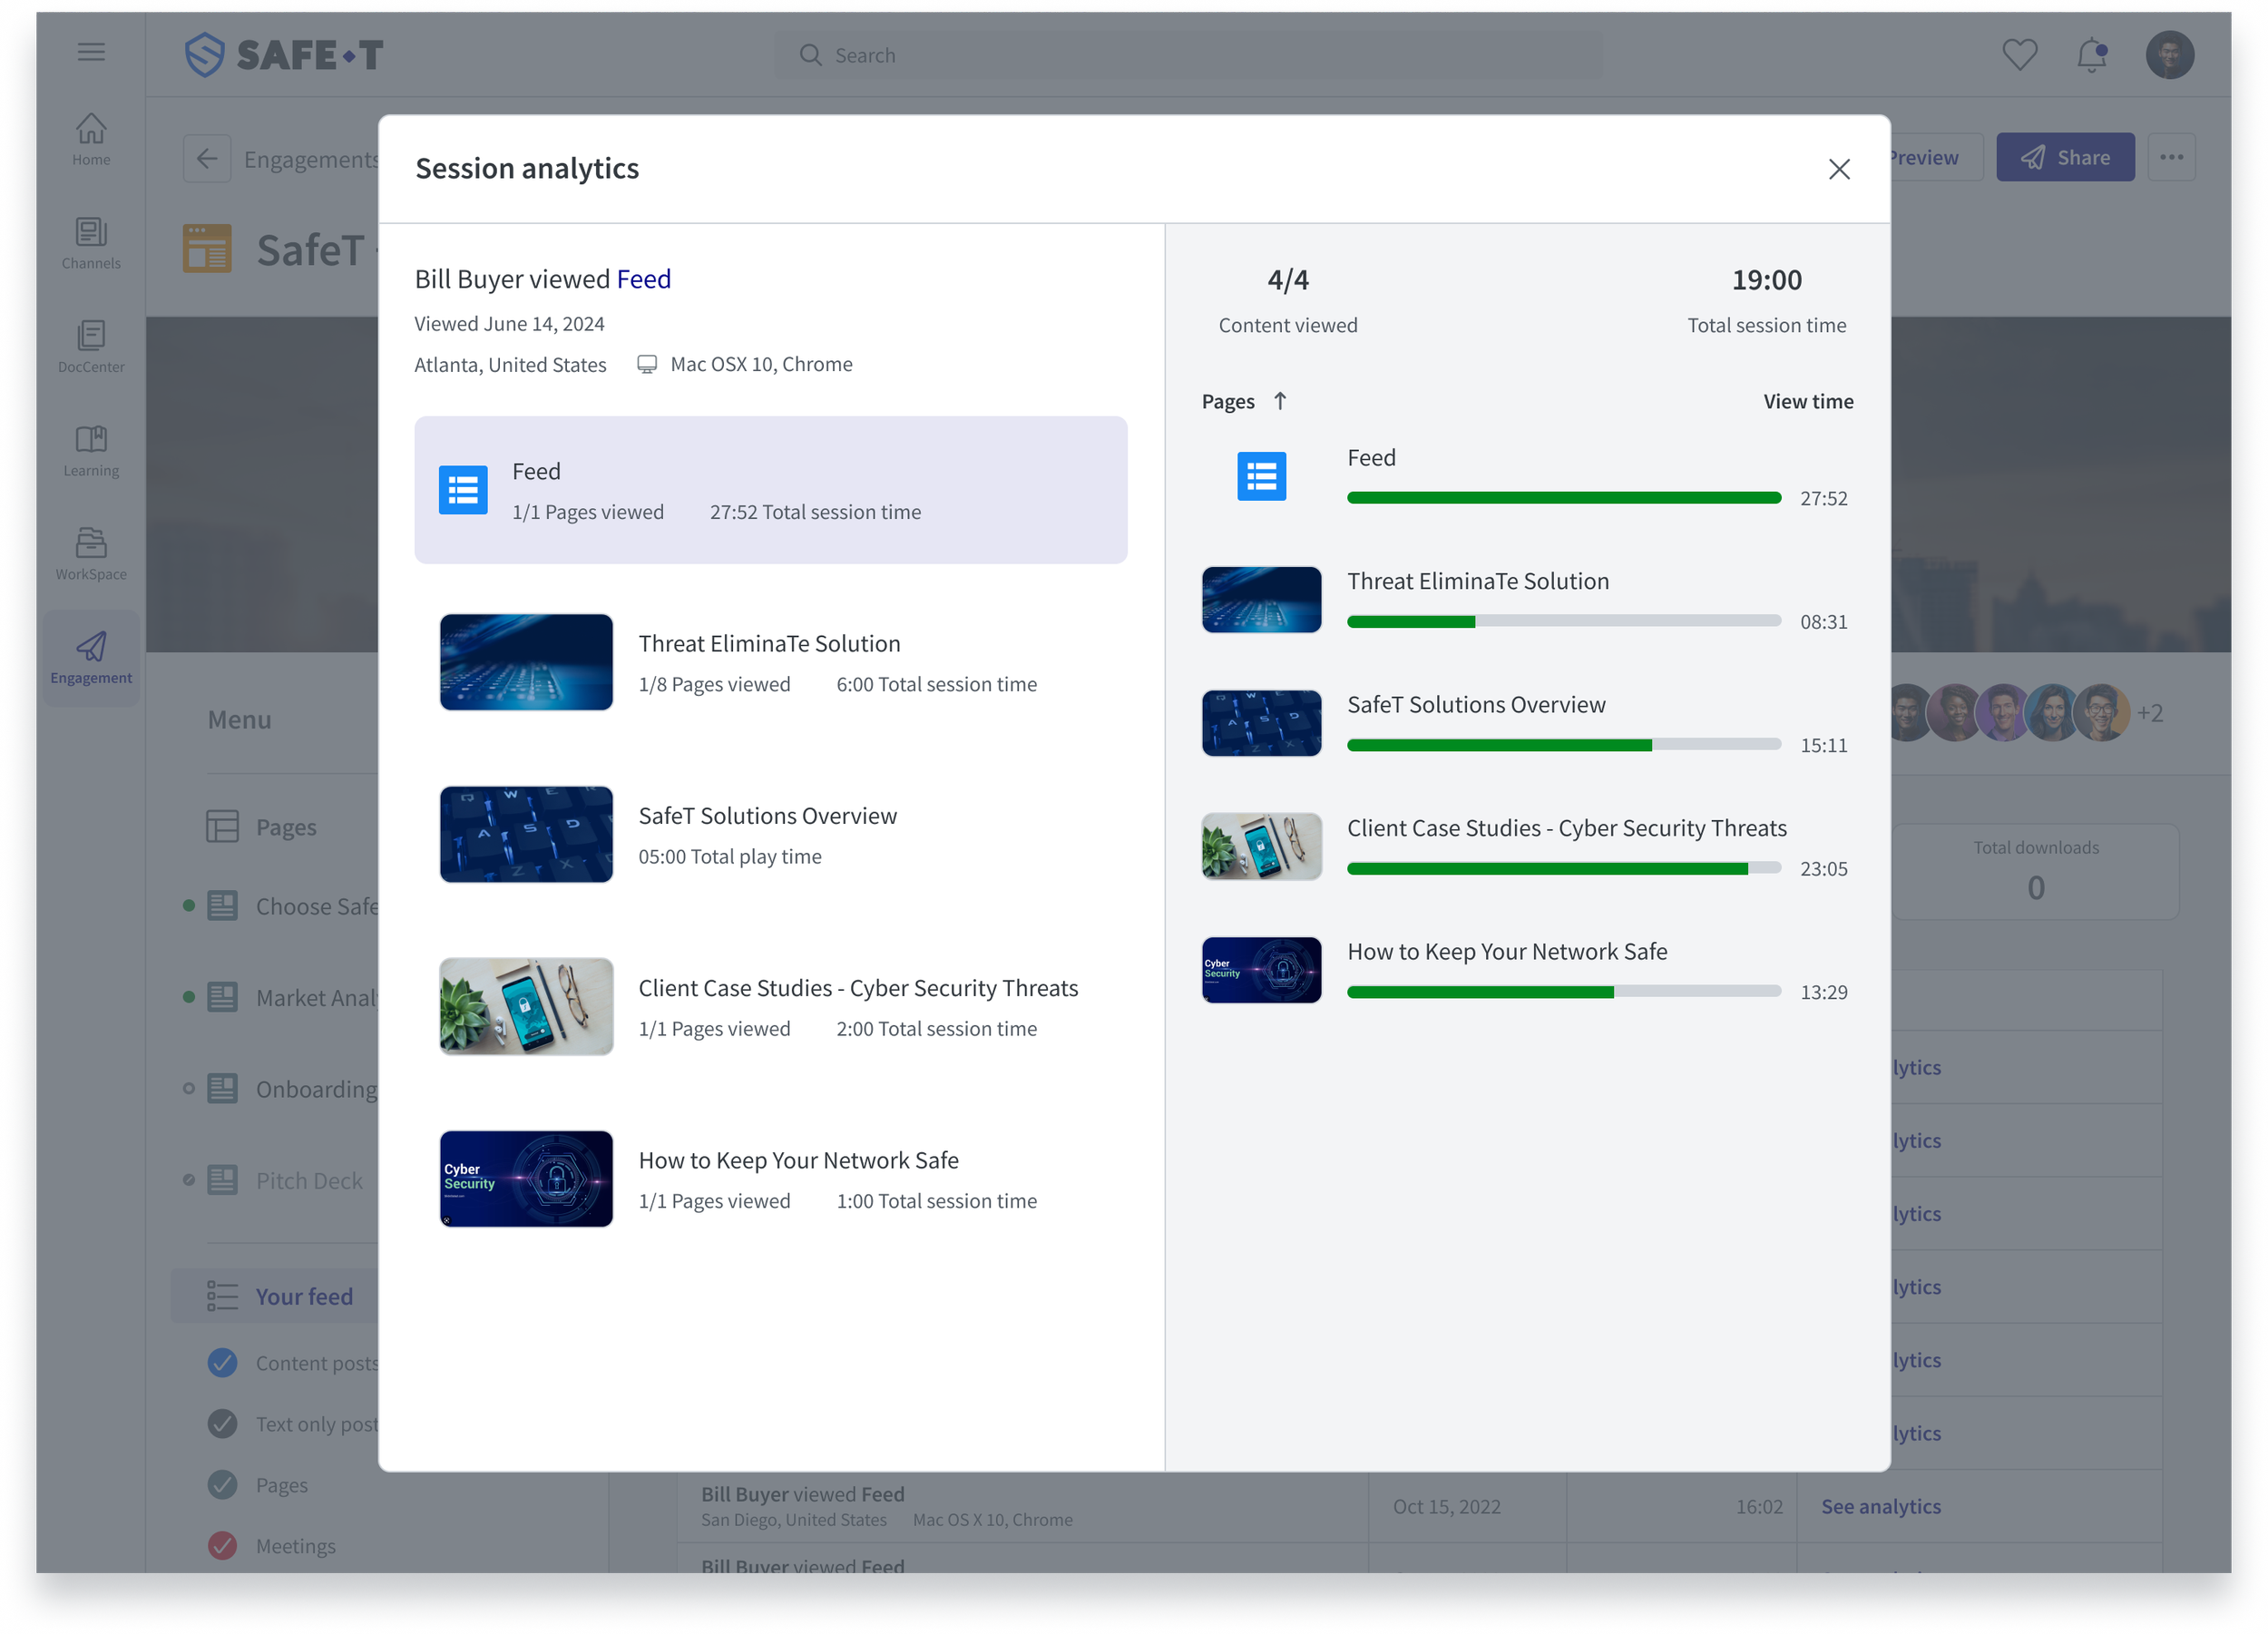
Task: Open WorkSpace from sidebar
Action: pyautogui.click(x=91, y=554)
